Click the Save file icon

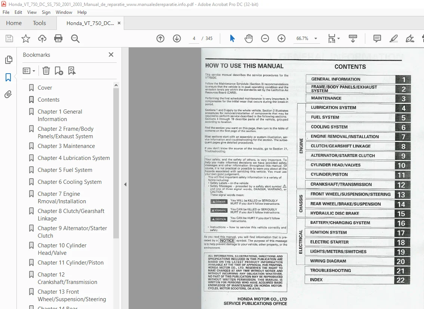point(9,38)
